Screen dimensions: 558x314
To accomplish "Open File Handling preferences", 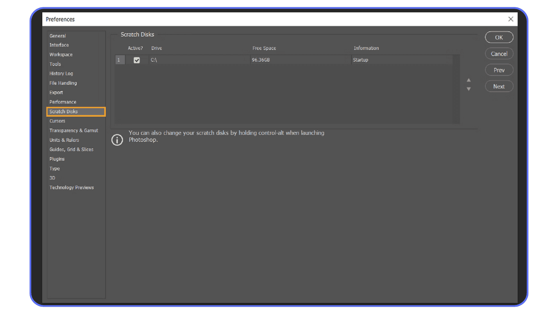I will [x=63, y=83].
